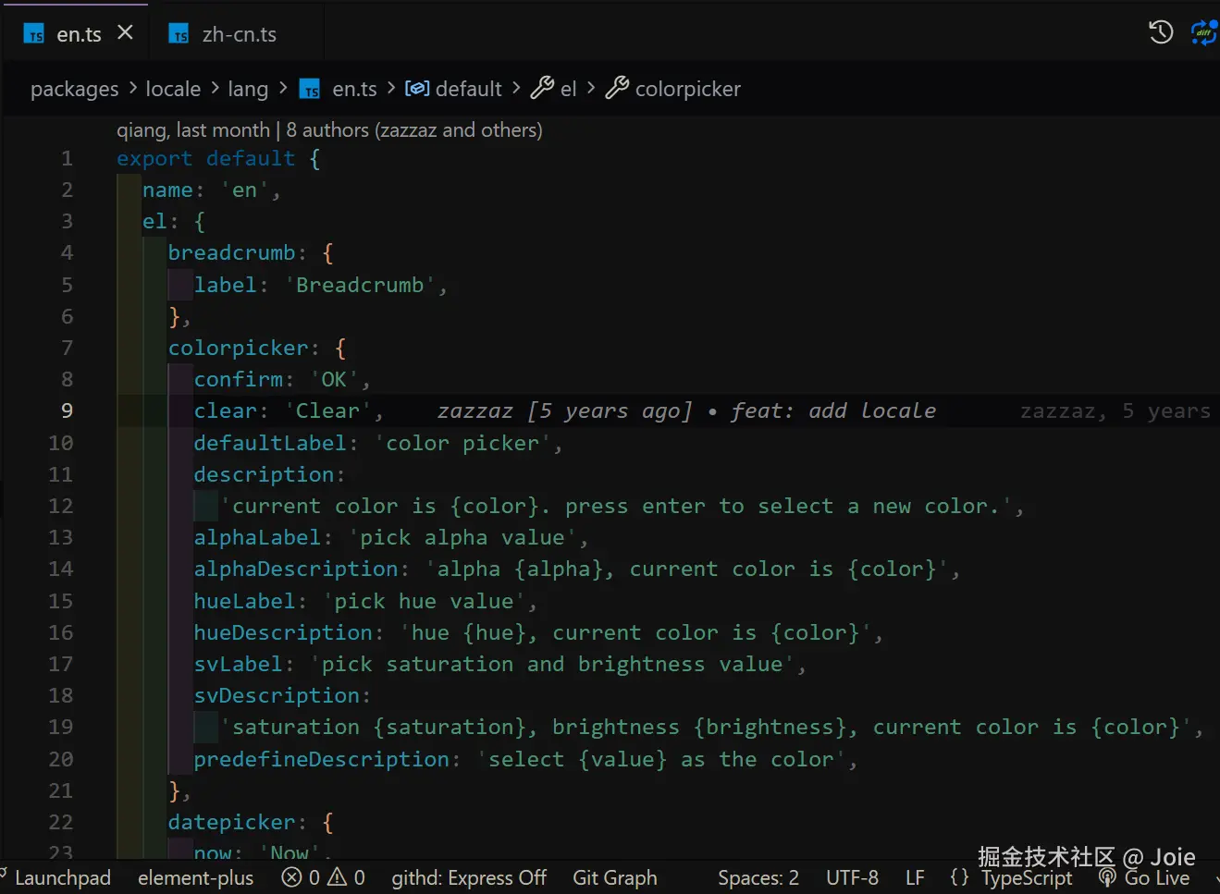Open the el property breadcrumb symbol
Viewport: 1220px width, 894px height.
(554, 89)
